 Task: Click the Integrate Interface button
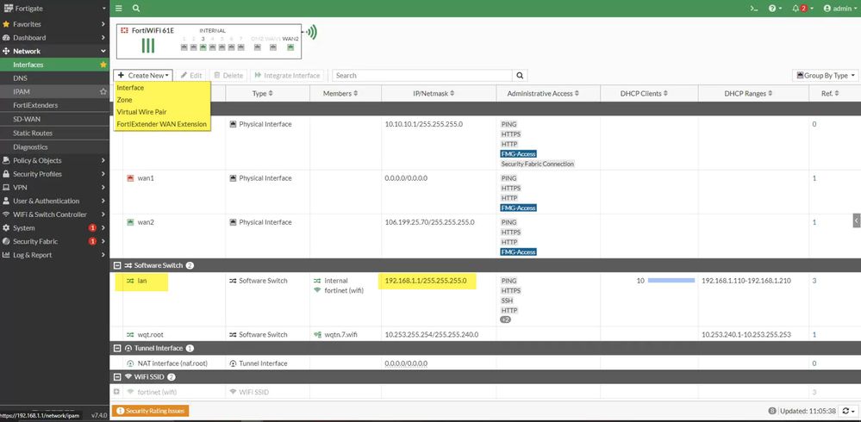(287, 76)
